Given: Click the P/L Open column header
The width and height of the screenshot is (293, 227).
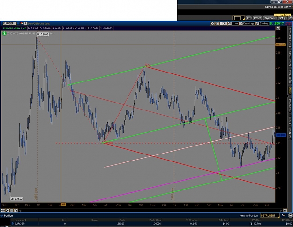Looking at the screenshot, I should tap(224, 220).
